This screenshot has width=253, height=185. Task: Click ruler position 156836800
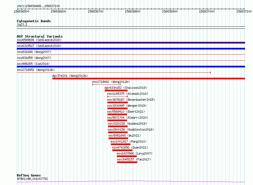pos(133,11)
